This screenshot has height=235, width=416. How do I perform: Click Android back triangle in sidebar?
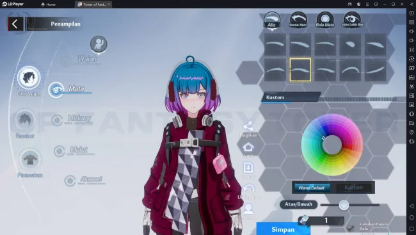click(x=412, y=206)
